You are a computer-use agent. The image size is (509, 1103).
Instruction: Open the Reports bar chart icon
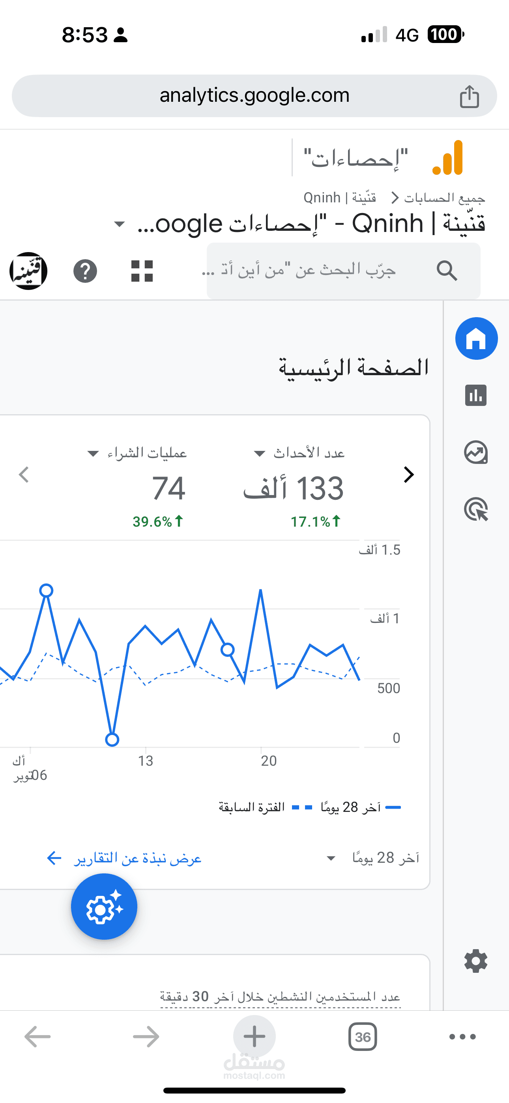pos(475,395)
